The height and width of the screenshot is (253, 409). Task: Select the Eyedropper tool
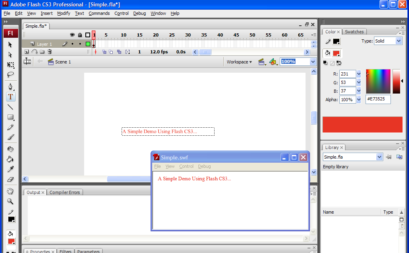click(x=10, y=169)
